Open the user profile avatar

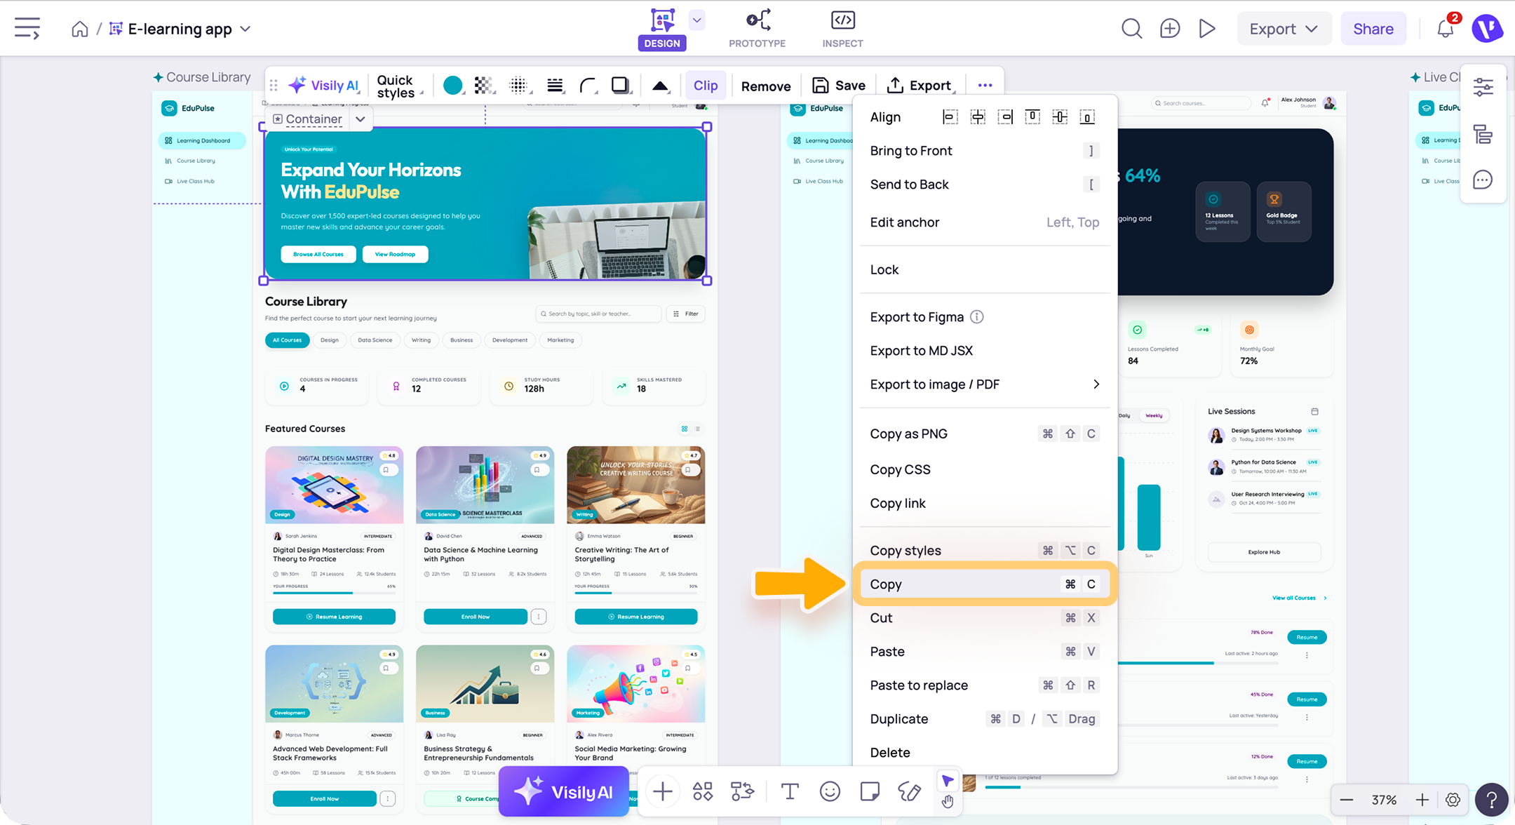(x=1486, y=29)
